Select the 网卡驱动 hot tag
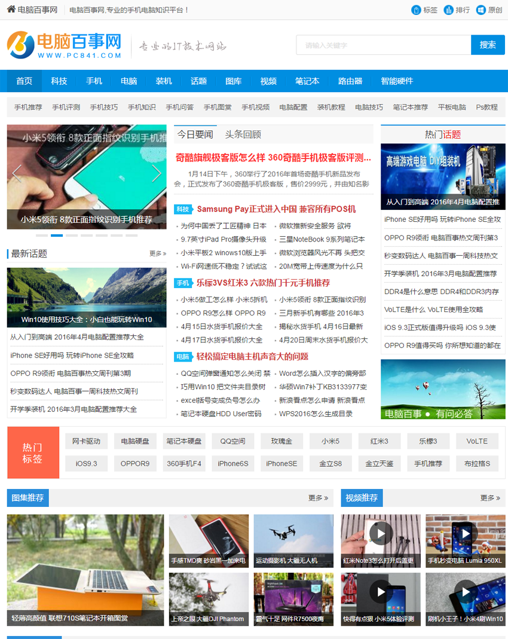The width and height of the screenshot is (508, 639). tap(87, 441)
